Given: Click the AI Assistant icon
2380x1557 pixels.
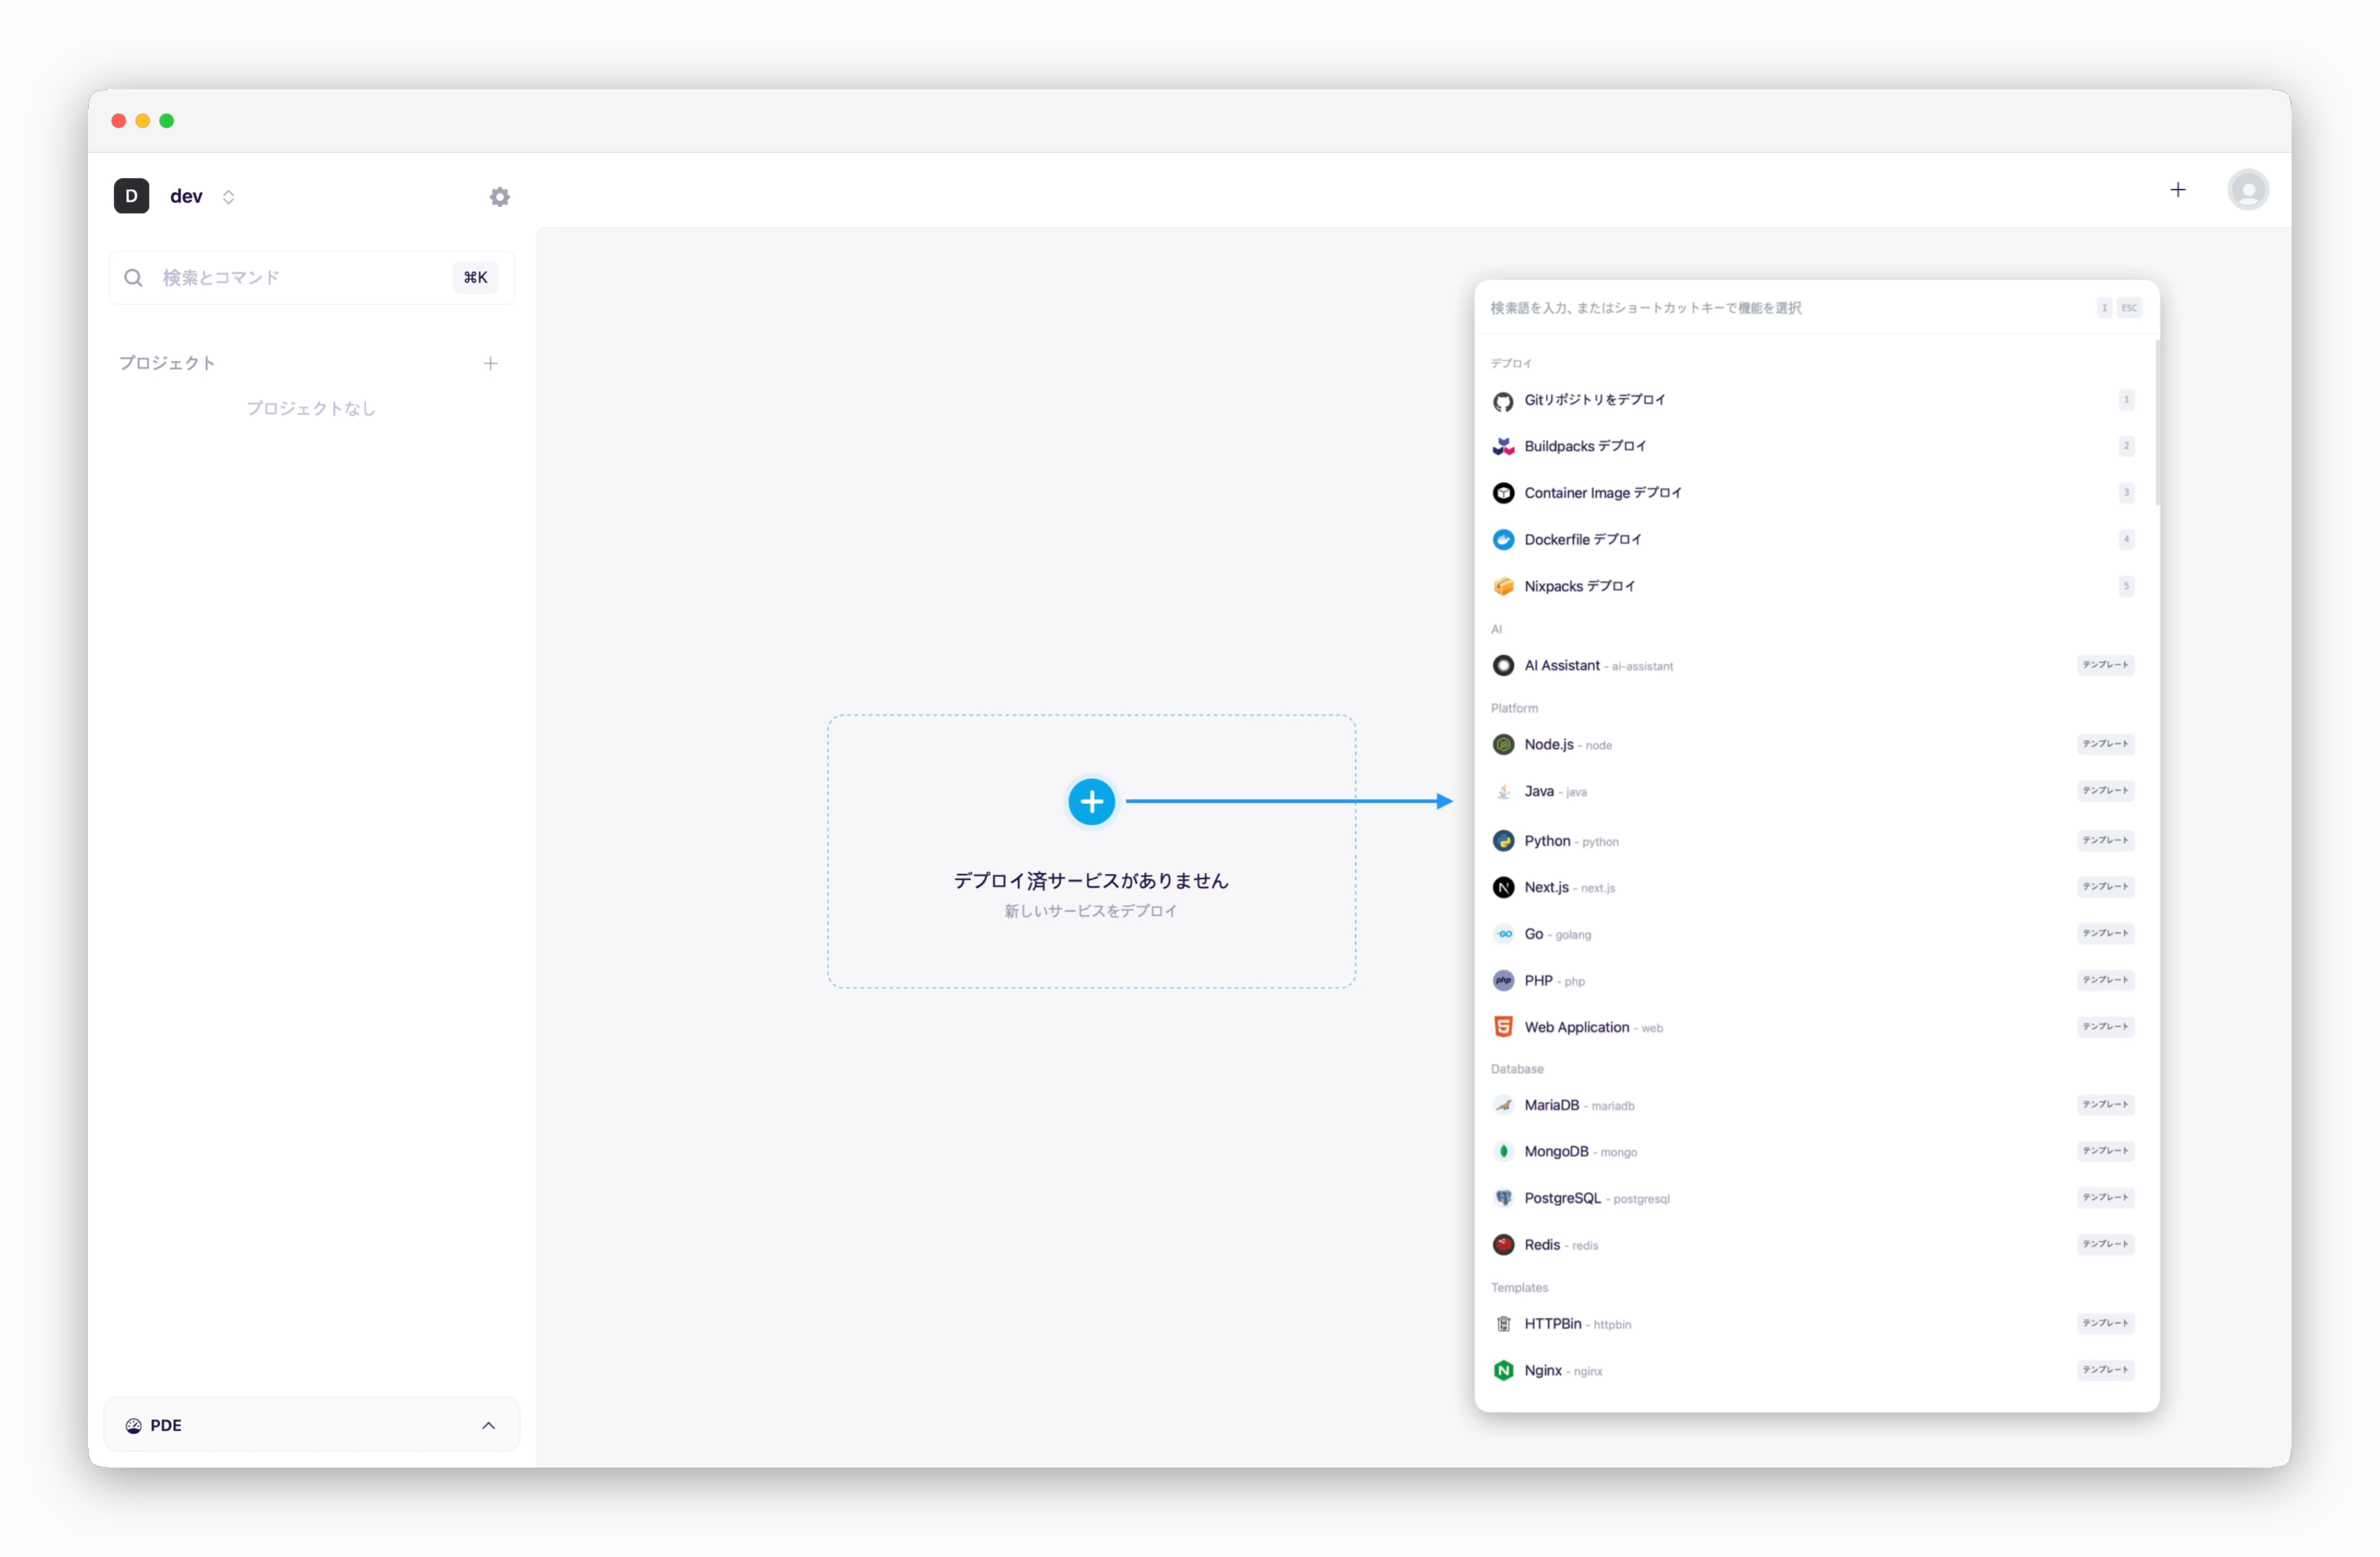Looking at the screenshot, I should [1503, 665].
